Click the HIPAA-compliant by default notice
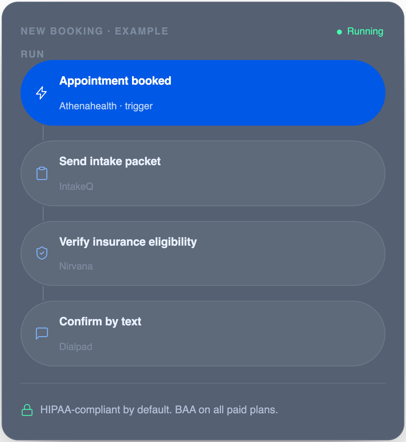 tap(159, 410)
